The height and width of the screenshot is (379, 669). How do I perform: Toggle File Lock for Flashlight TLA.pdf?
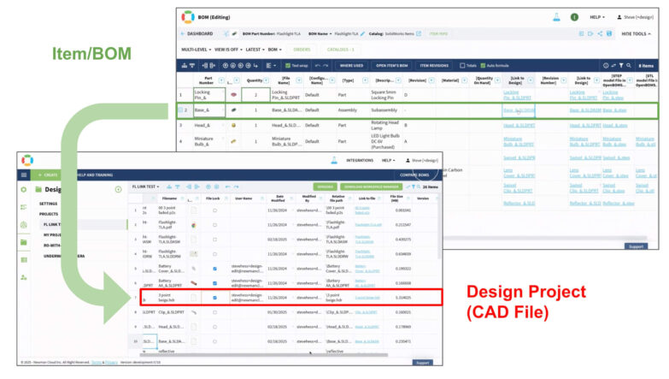point(214,225)
